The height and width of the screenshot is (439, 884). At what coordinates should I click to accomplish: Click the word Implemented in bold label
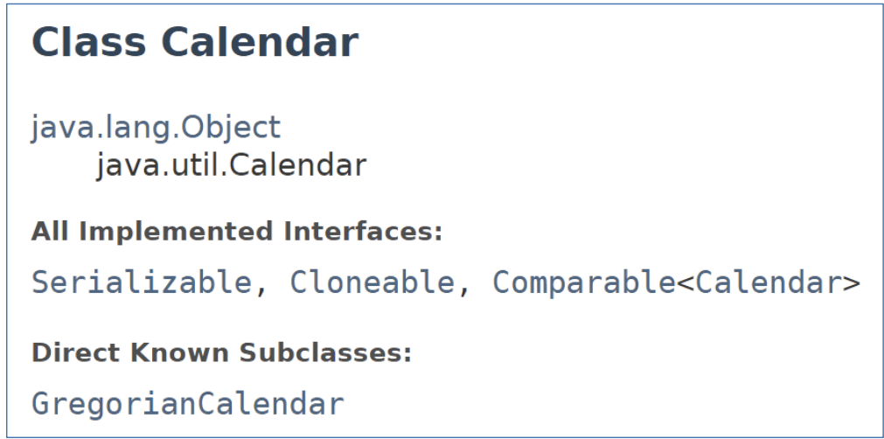(x=176, y=233)
